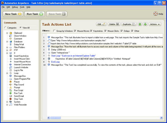Open the Edit menu

click(x=8, y=7)
